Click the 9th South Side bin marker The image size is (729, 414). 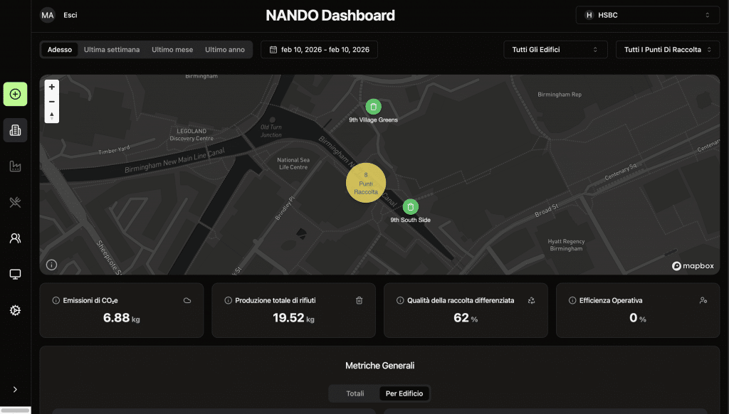coord(410,207)
